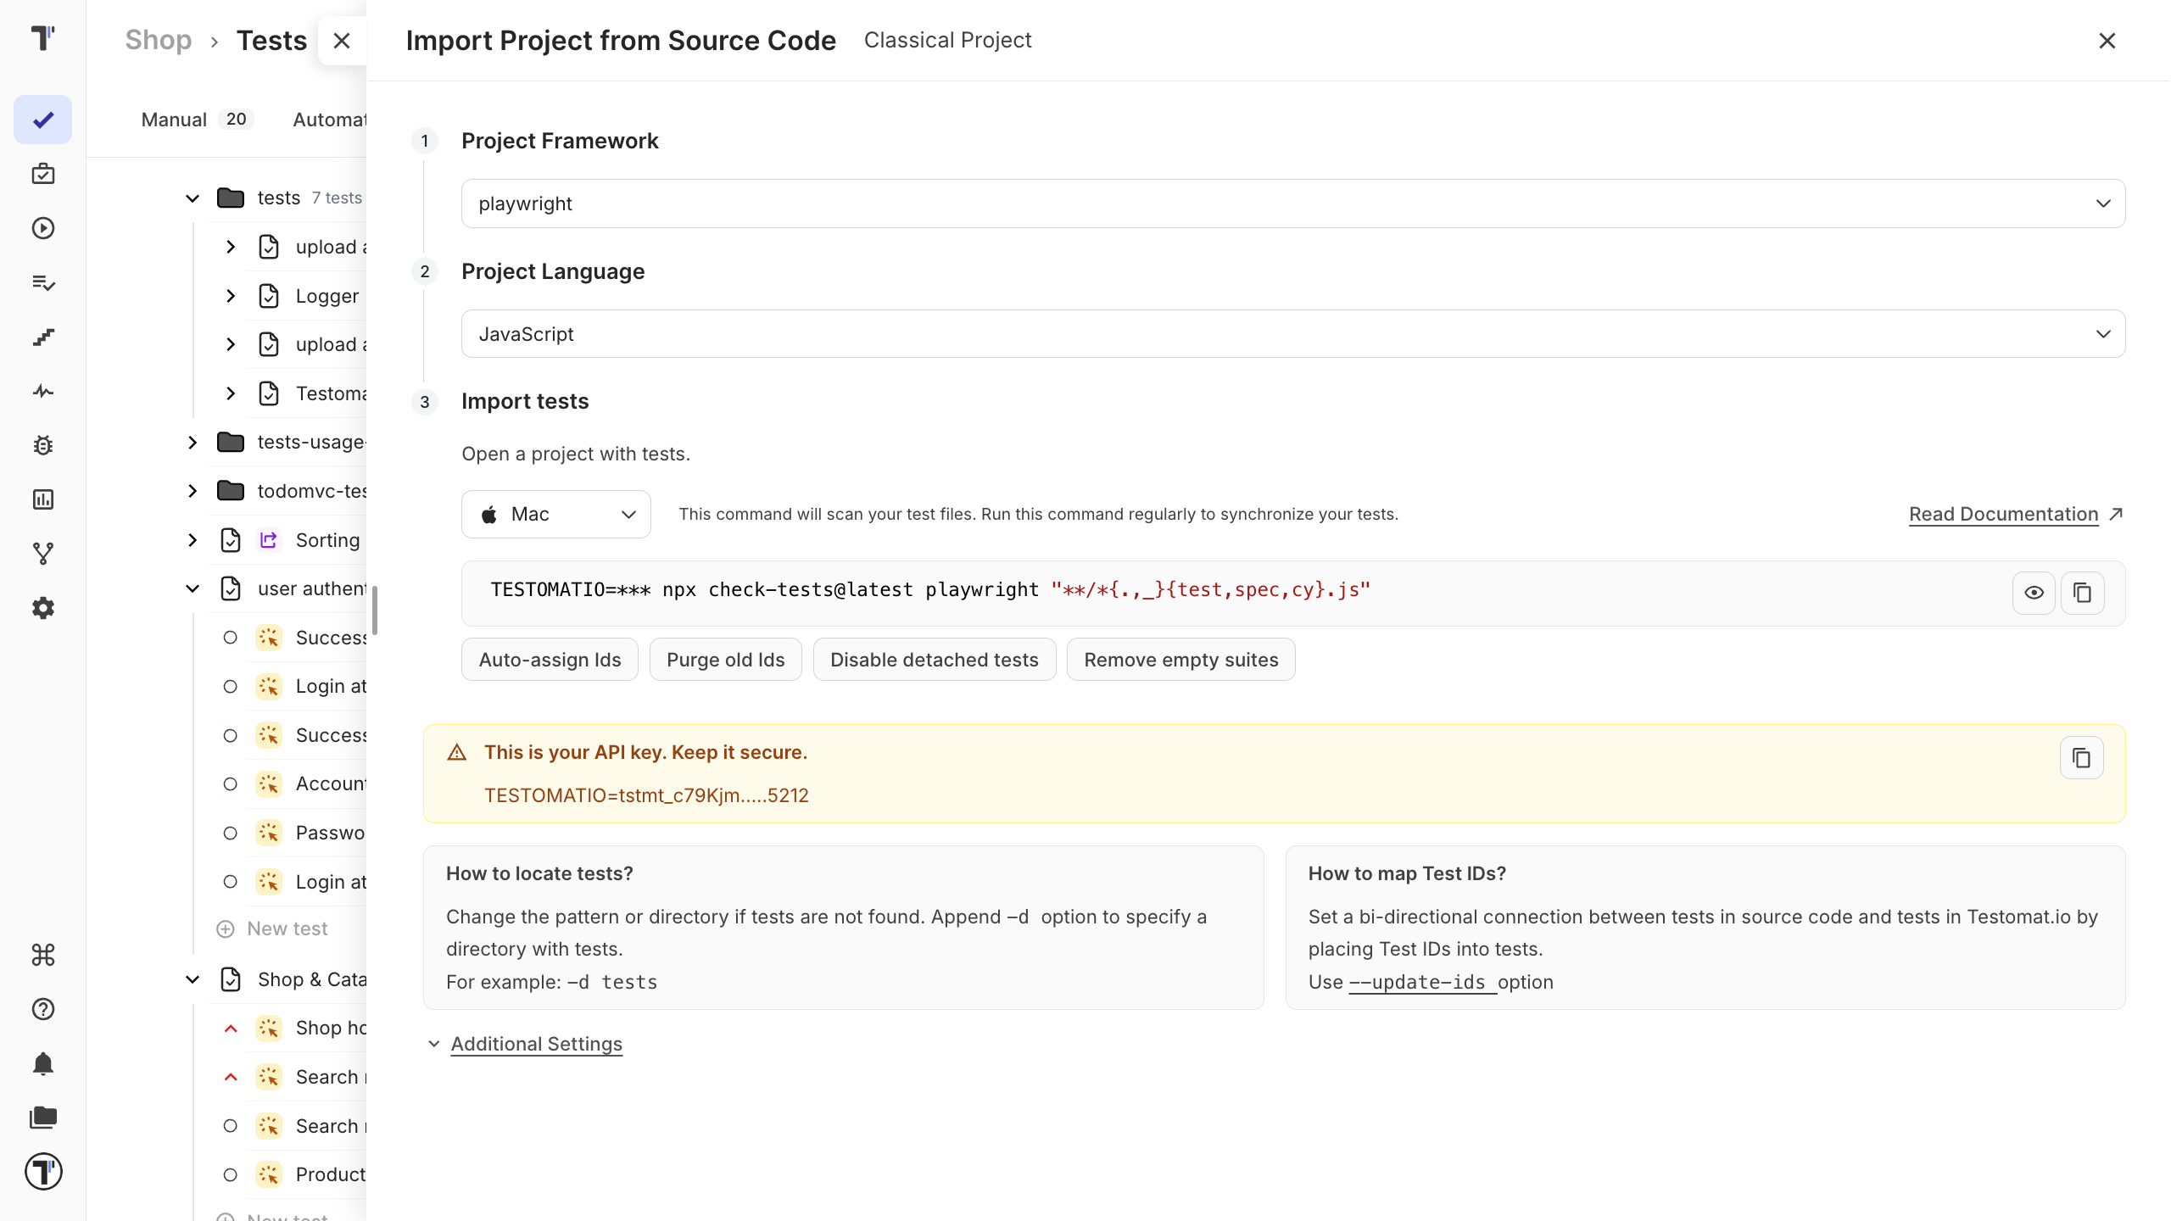Screen dimensions: 2171x1221
Task: Collapse the Shop & Catalog suite
Action: pyautogui.click(x=193, y=979)
